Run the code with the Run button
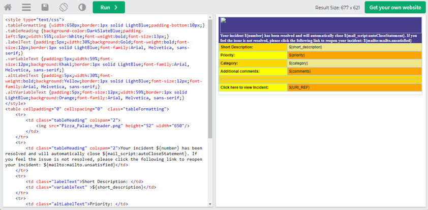428x210 pixels. (109, 8)
